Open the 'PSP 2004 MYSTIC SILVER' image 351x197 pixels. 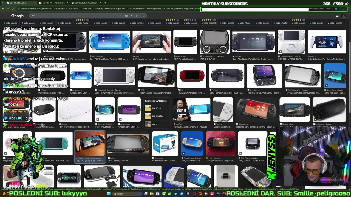coord(291,42)
